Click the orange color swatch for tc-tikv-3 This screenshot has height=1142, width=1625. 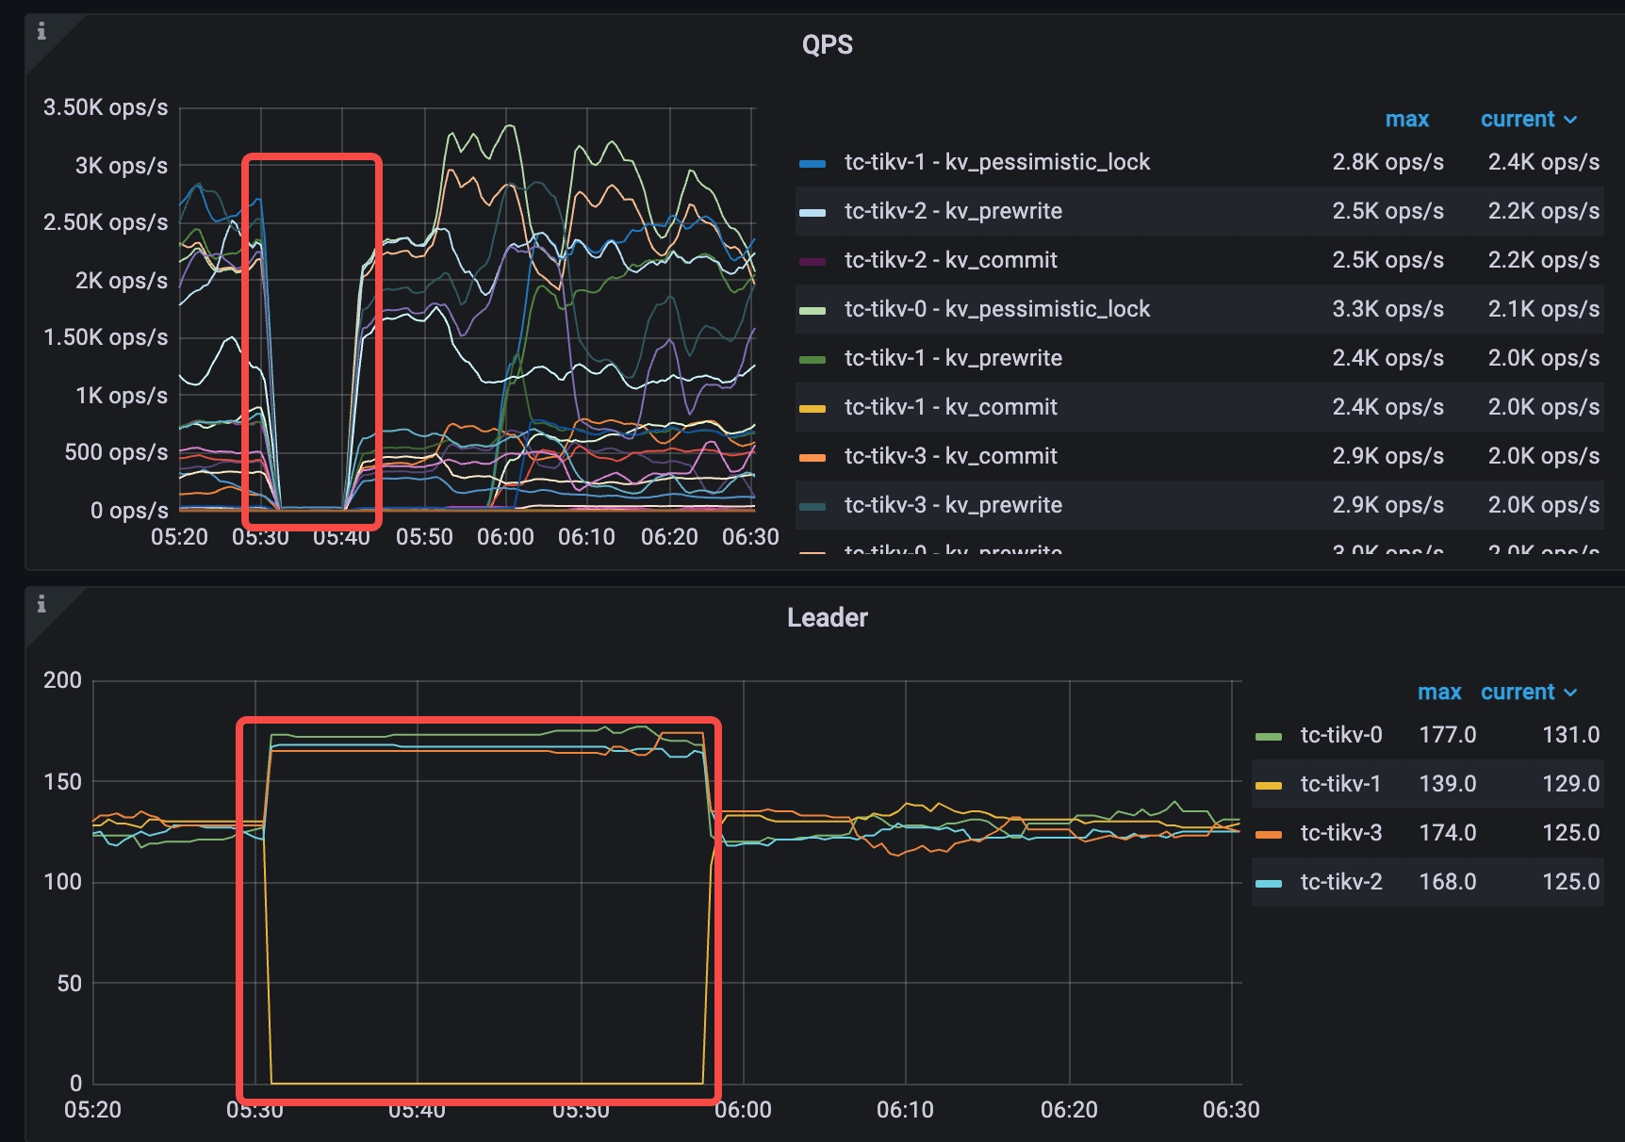point(1267,832)
